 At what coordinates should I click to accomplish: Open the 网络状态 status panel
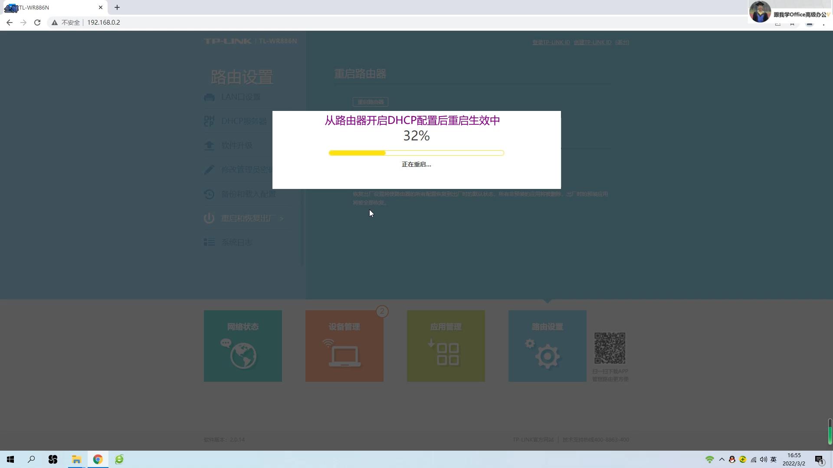click(243, 346)
